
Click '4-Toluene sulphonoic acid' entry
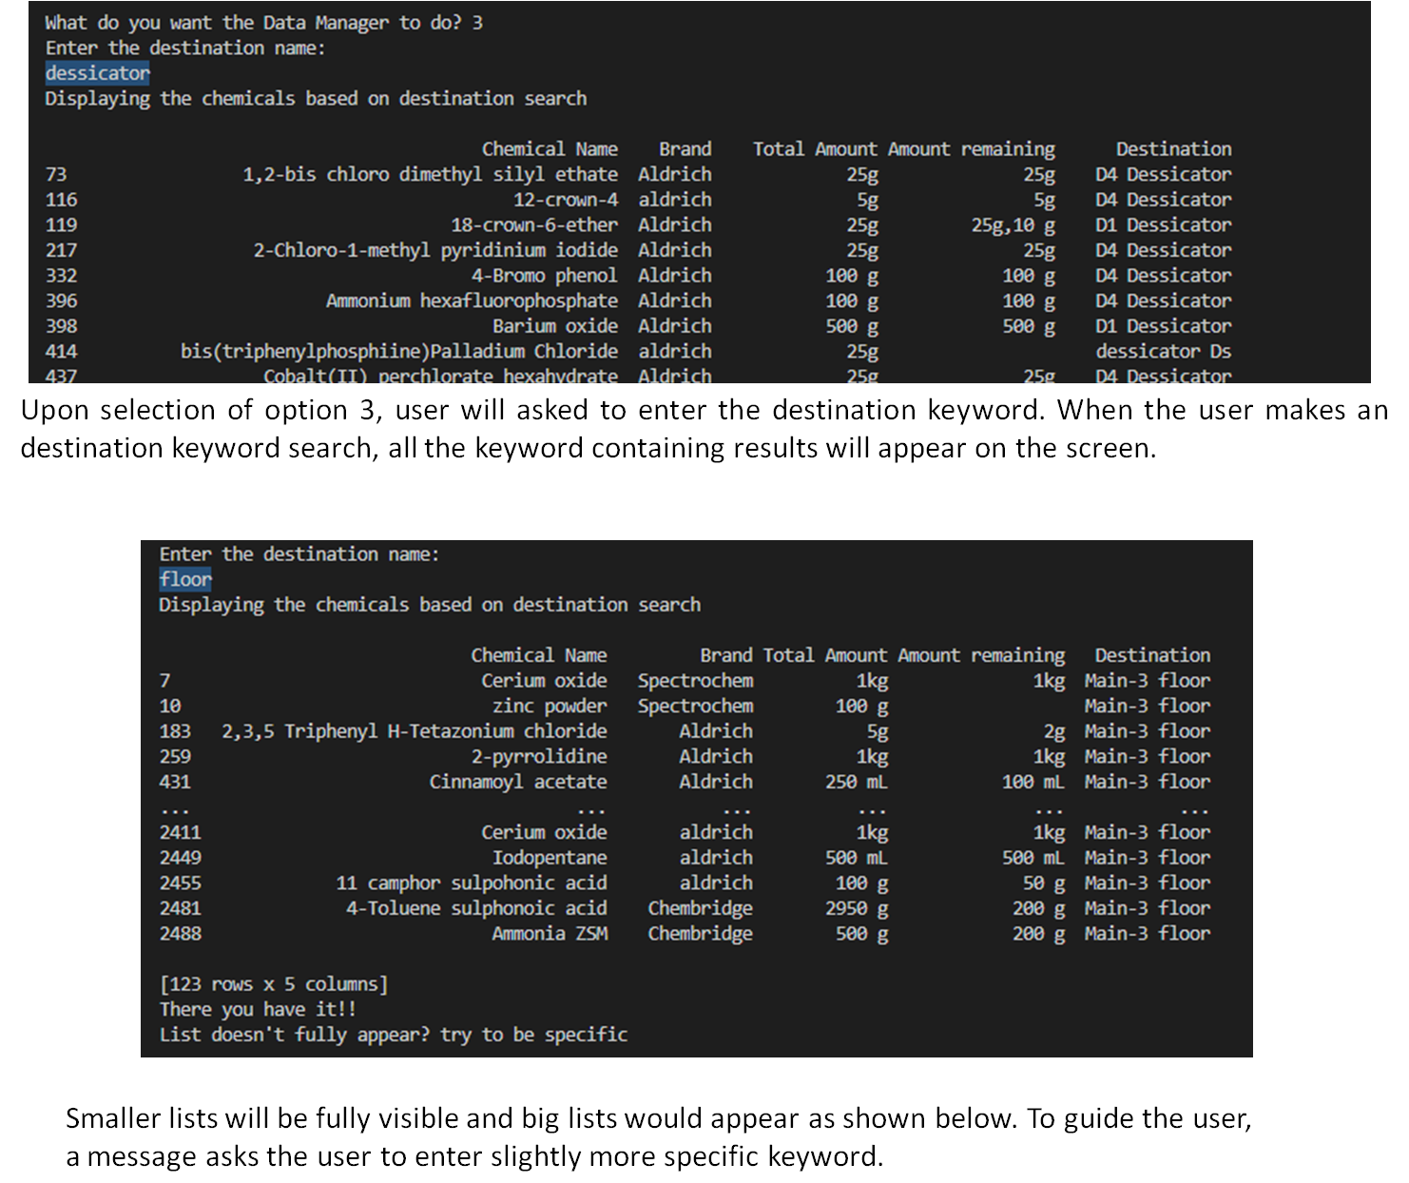tap(476, 908)
